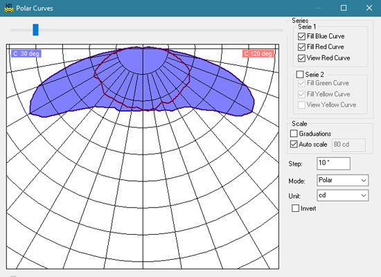Toggle Fill Red Curve checkbox
This screenshot has width=381, height=277.
click(x=301, y=47)
